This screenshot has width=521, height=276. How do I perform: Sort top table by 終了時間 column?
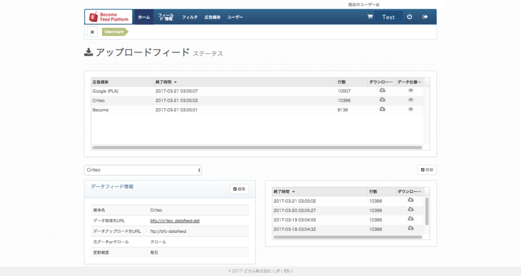pyautogui.click(x=166, y=82)
